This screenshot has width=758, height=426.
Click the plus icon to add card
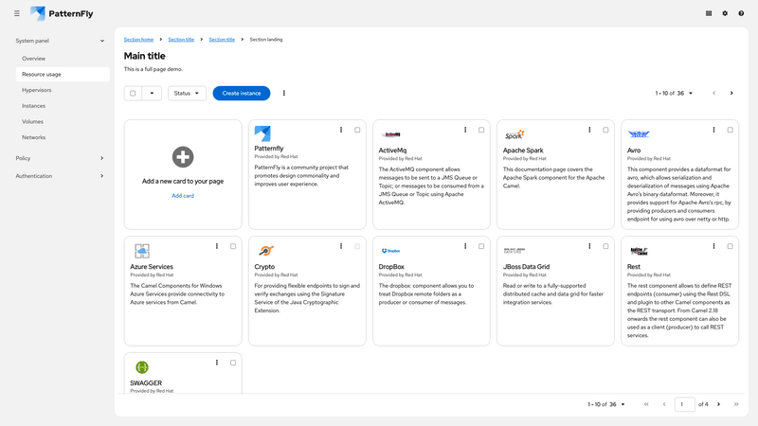tap(183, 157)
